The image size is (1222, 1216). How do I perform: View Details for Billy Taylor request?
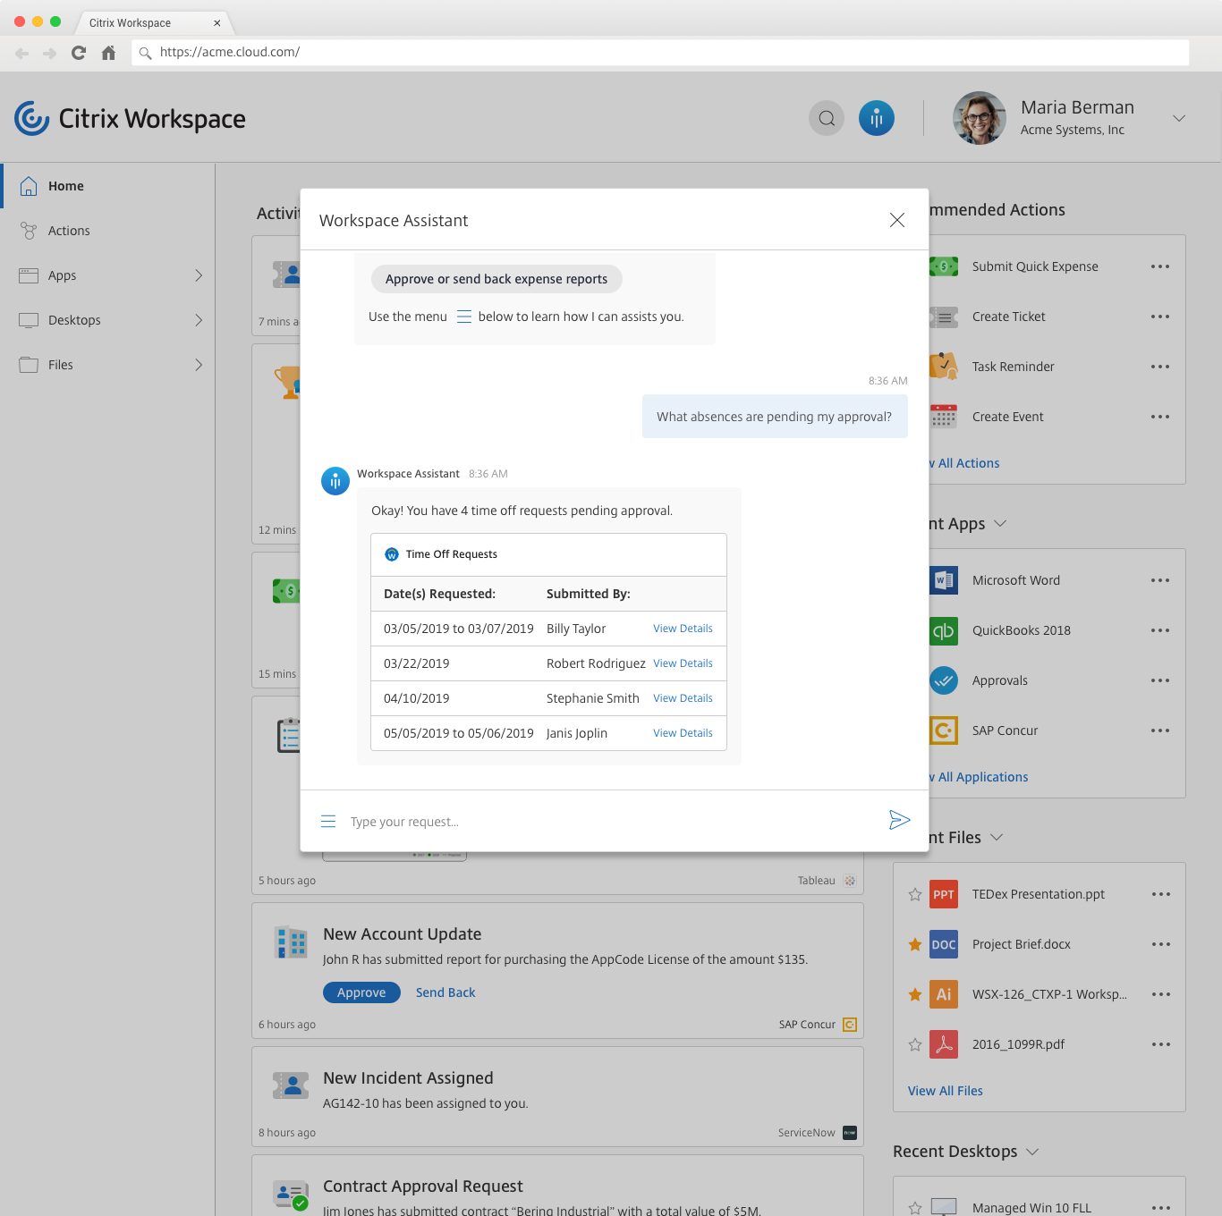tap(683, 629)
